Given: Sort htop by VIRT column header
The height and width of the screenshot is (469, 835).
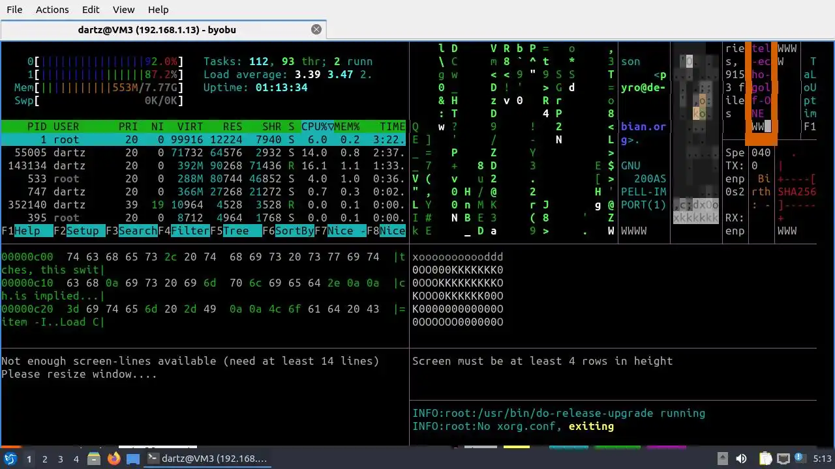Looking at the screenshot, I should coord(190,126).
